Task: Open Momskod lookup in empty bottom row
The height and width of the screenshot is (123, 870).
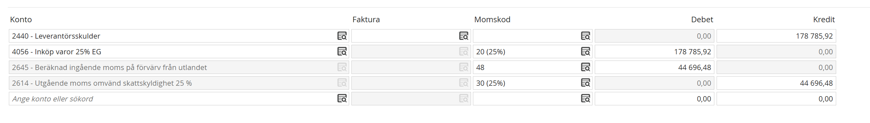Action: (x=585, y=99)
